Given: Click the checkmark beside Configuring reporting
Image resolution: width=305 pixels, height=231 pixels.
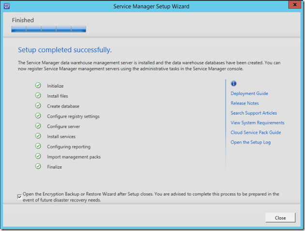Looking at the screenshot, I should (x=38, y=147).
